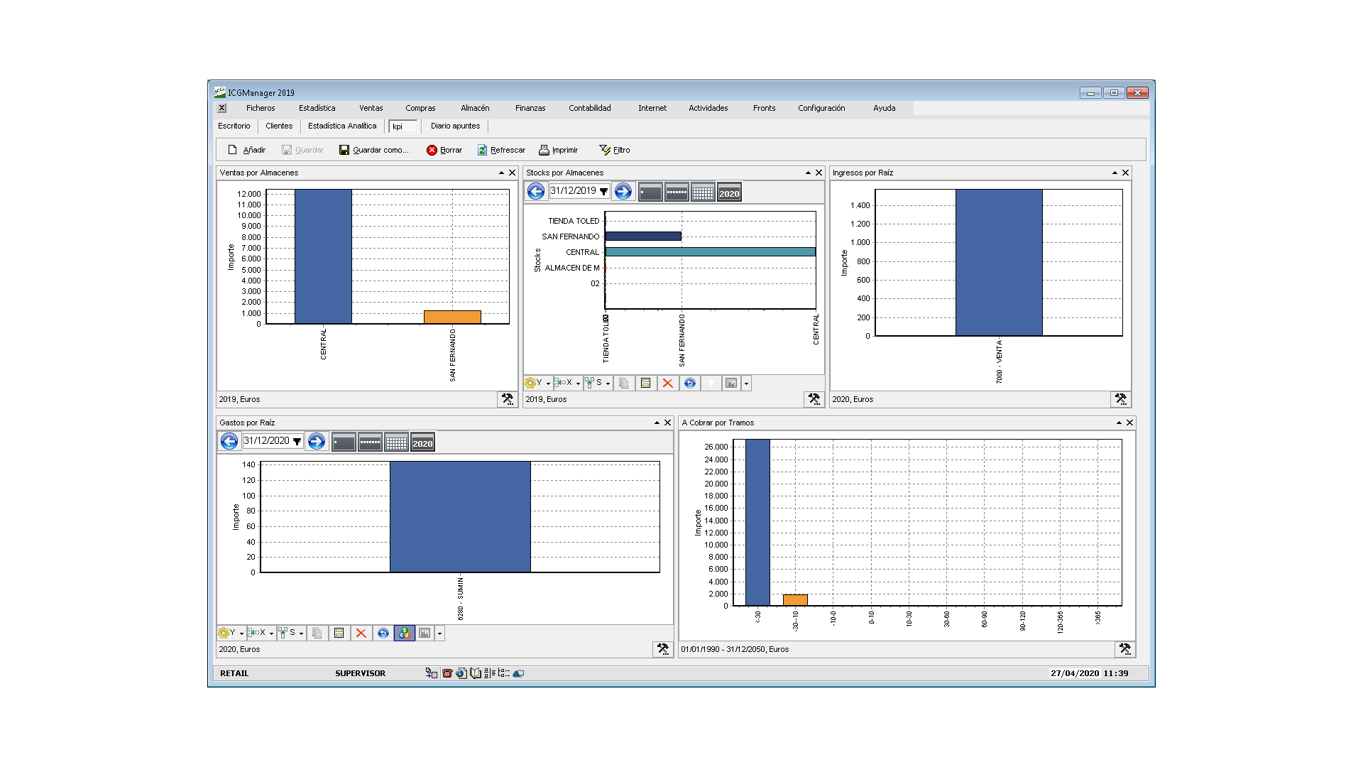Go to next date in Stocks por Almacenes
Image resolution: width=1363 pixels, height=767 pixels.
pyautogui.click(x=623, y=191)
